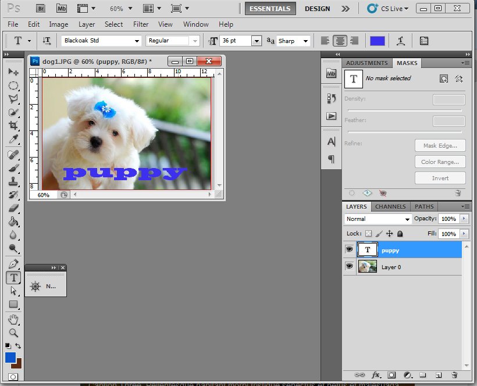Image resolution: width=477 pixels, height=386 pixels.
Task: Show more workspaces with double chevron
Action: click(x=346, y=9)
